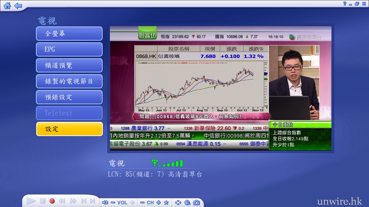Click the Home icon in the title bar
This screenshot has height=207, width=369.
[x=7, y=5]
